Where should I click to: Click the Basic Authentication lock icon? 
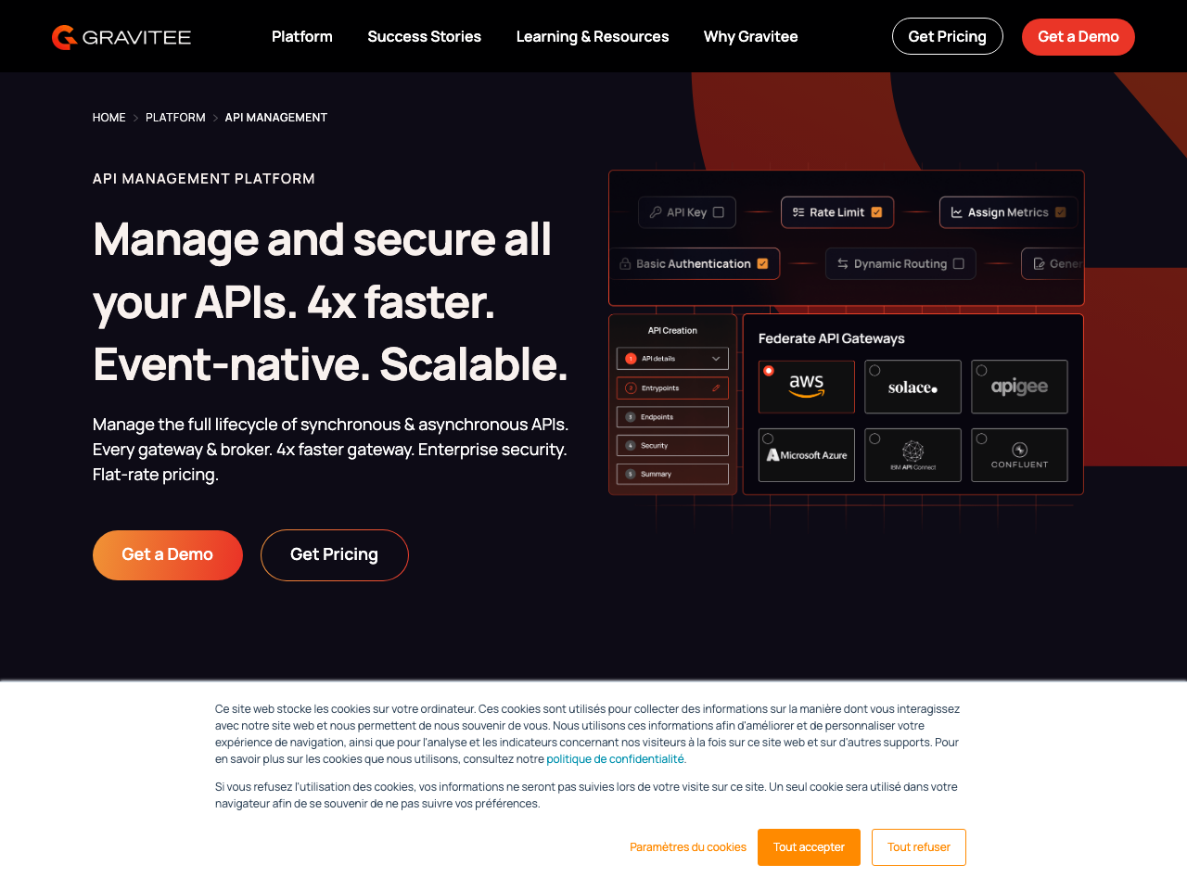625,263
